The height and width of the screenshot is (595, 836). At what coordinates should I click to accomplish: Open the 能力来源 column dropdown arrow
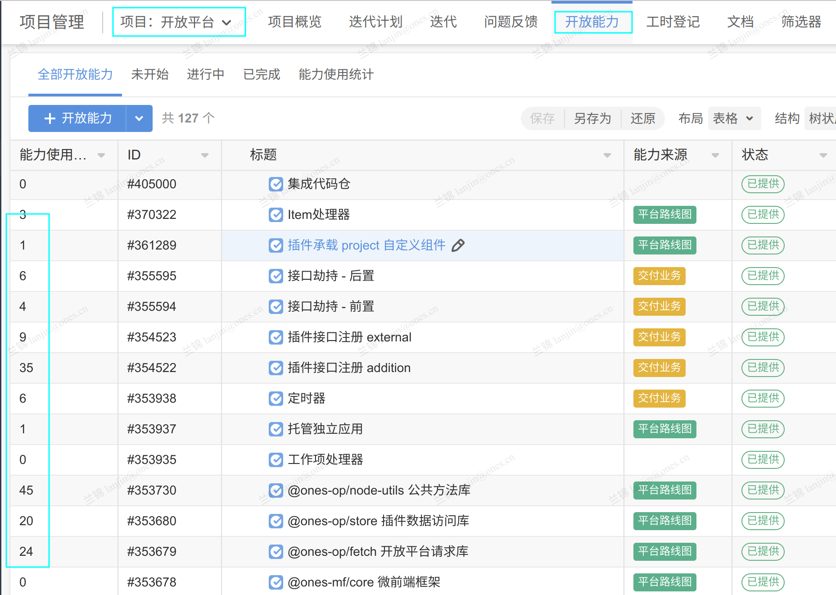tap(715, 155)
